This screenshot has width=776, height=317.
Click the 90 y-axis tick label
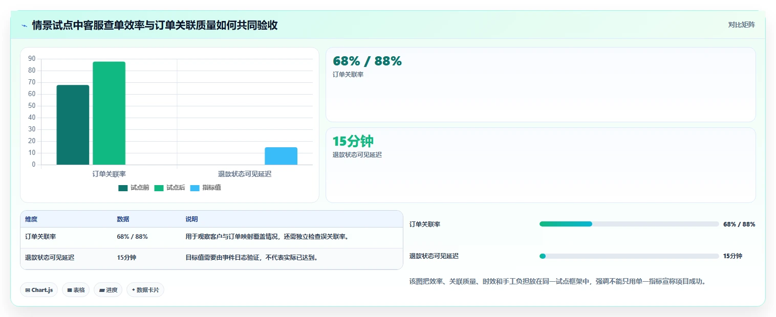click(32, 59)
